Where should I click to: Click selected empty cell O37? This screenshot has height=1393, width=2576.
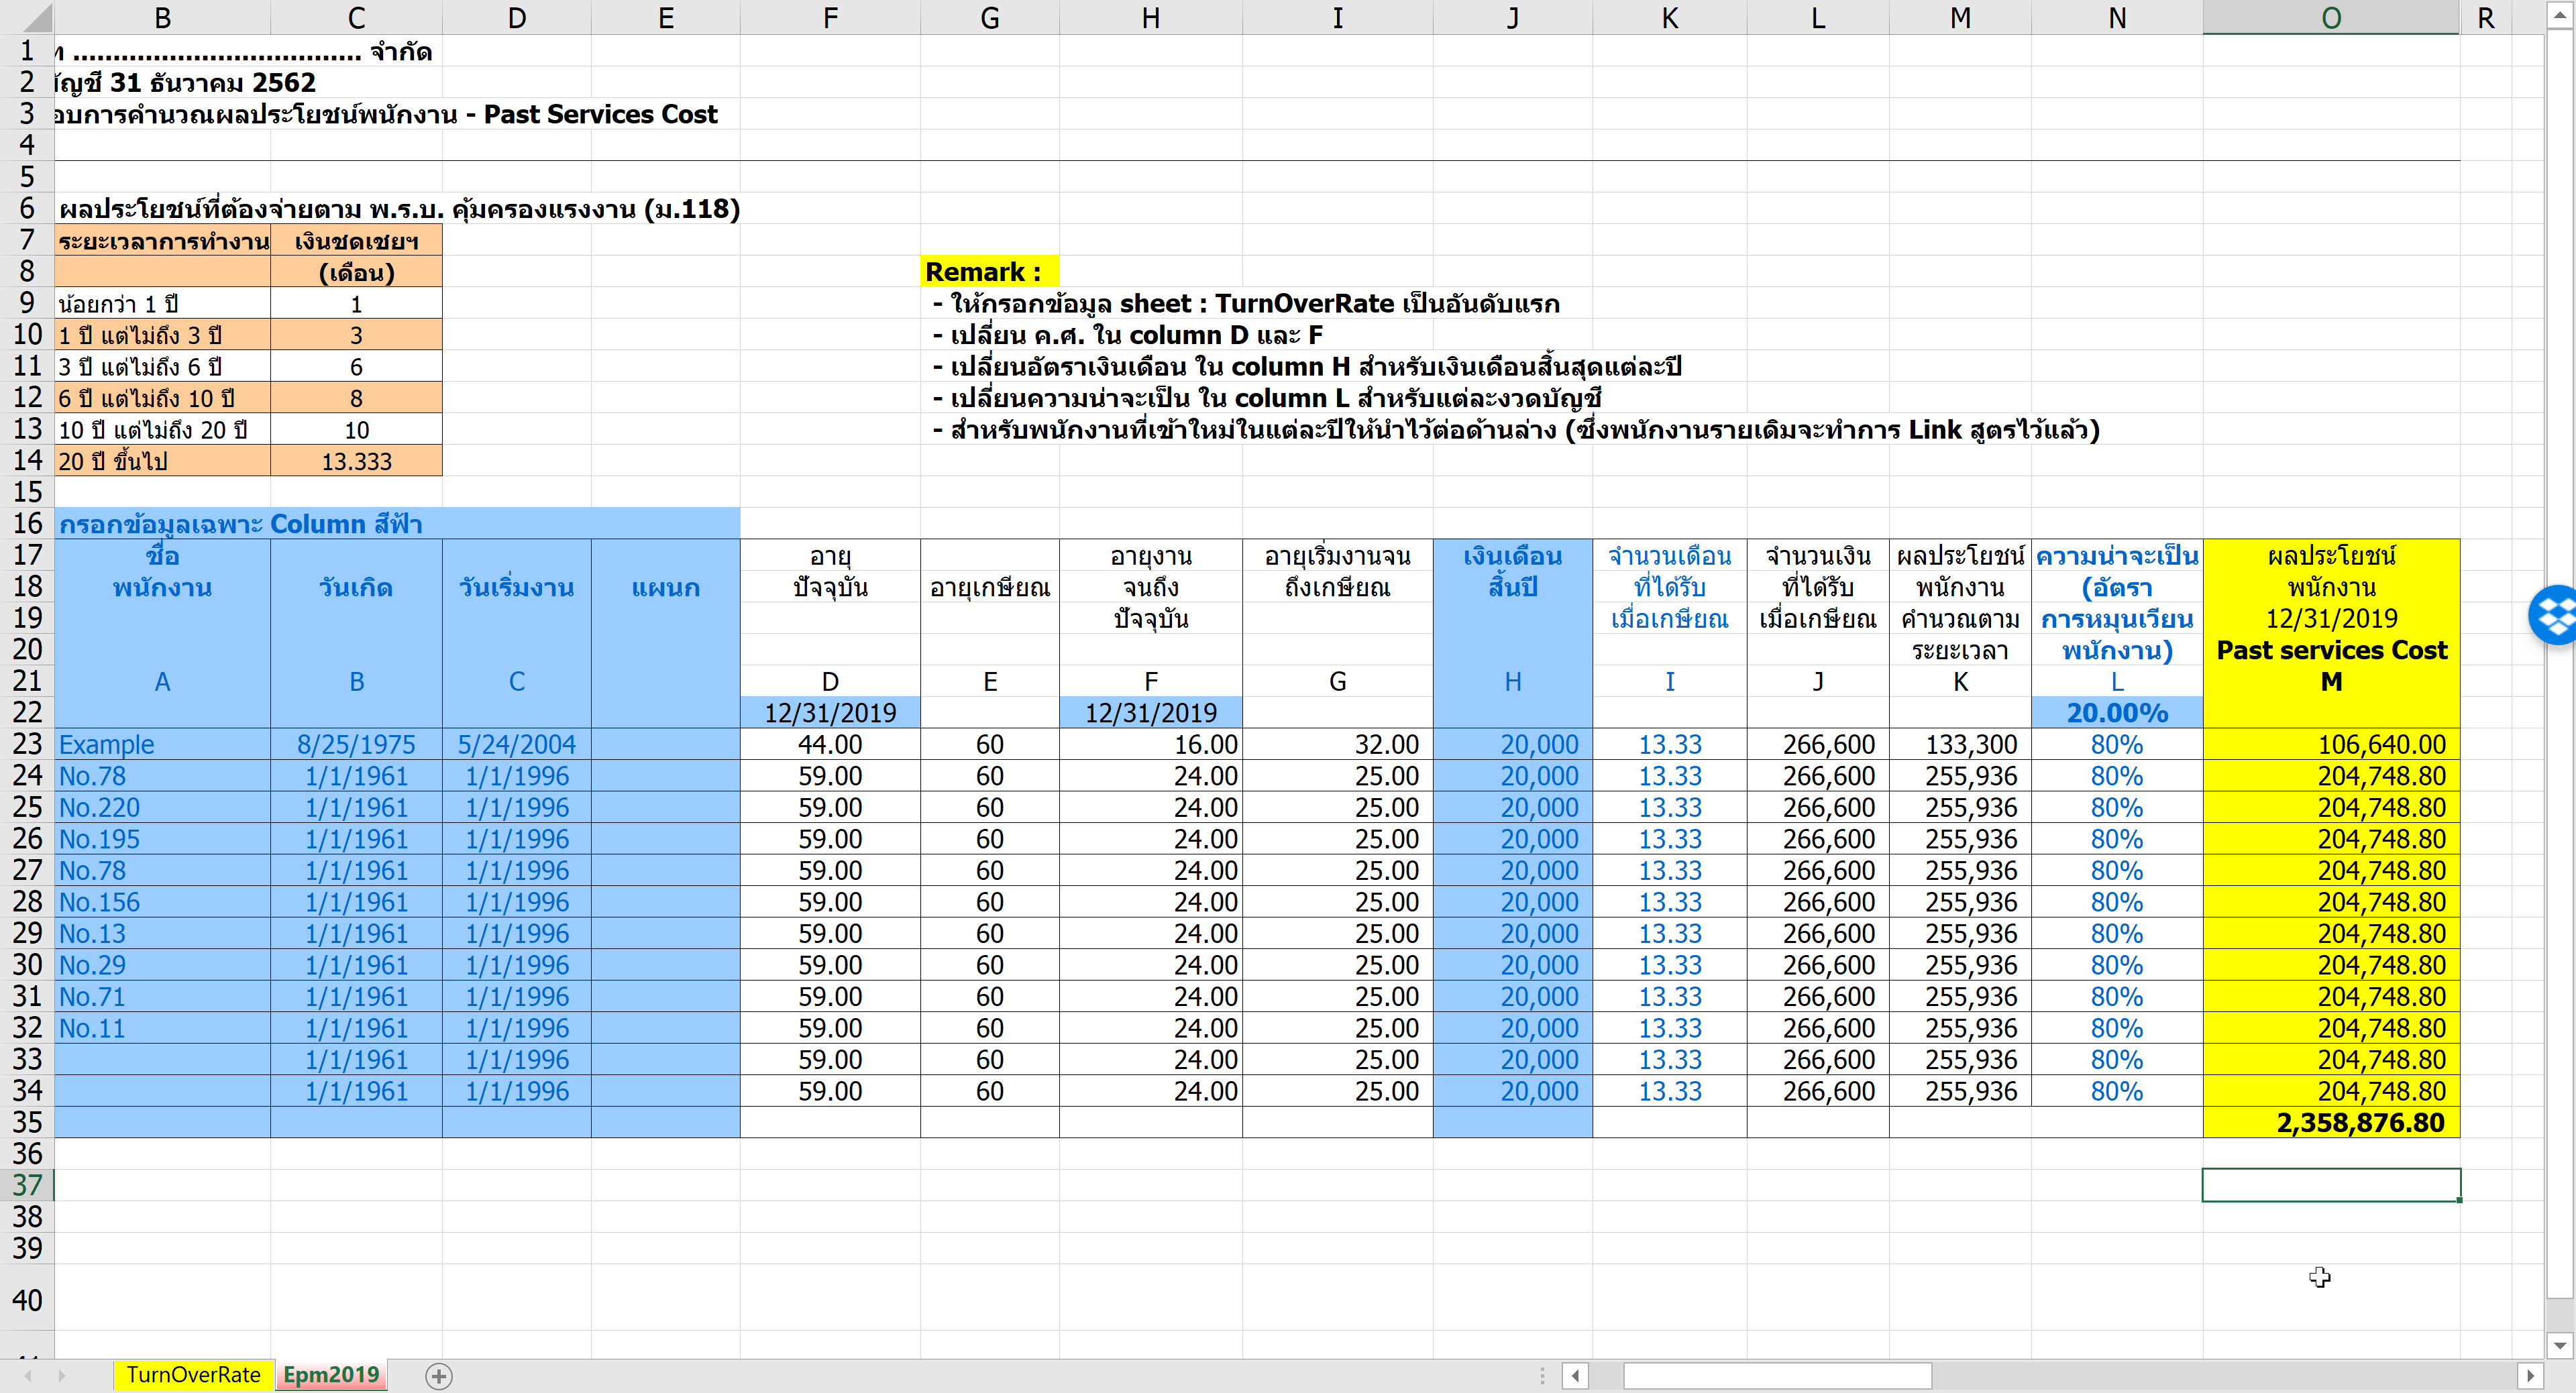(x=2331, y=1185)
